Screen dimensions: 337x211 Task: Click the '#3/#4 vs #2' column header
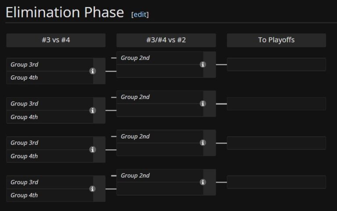tap(166, 40)
